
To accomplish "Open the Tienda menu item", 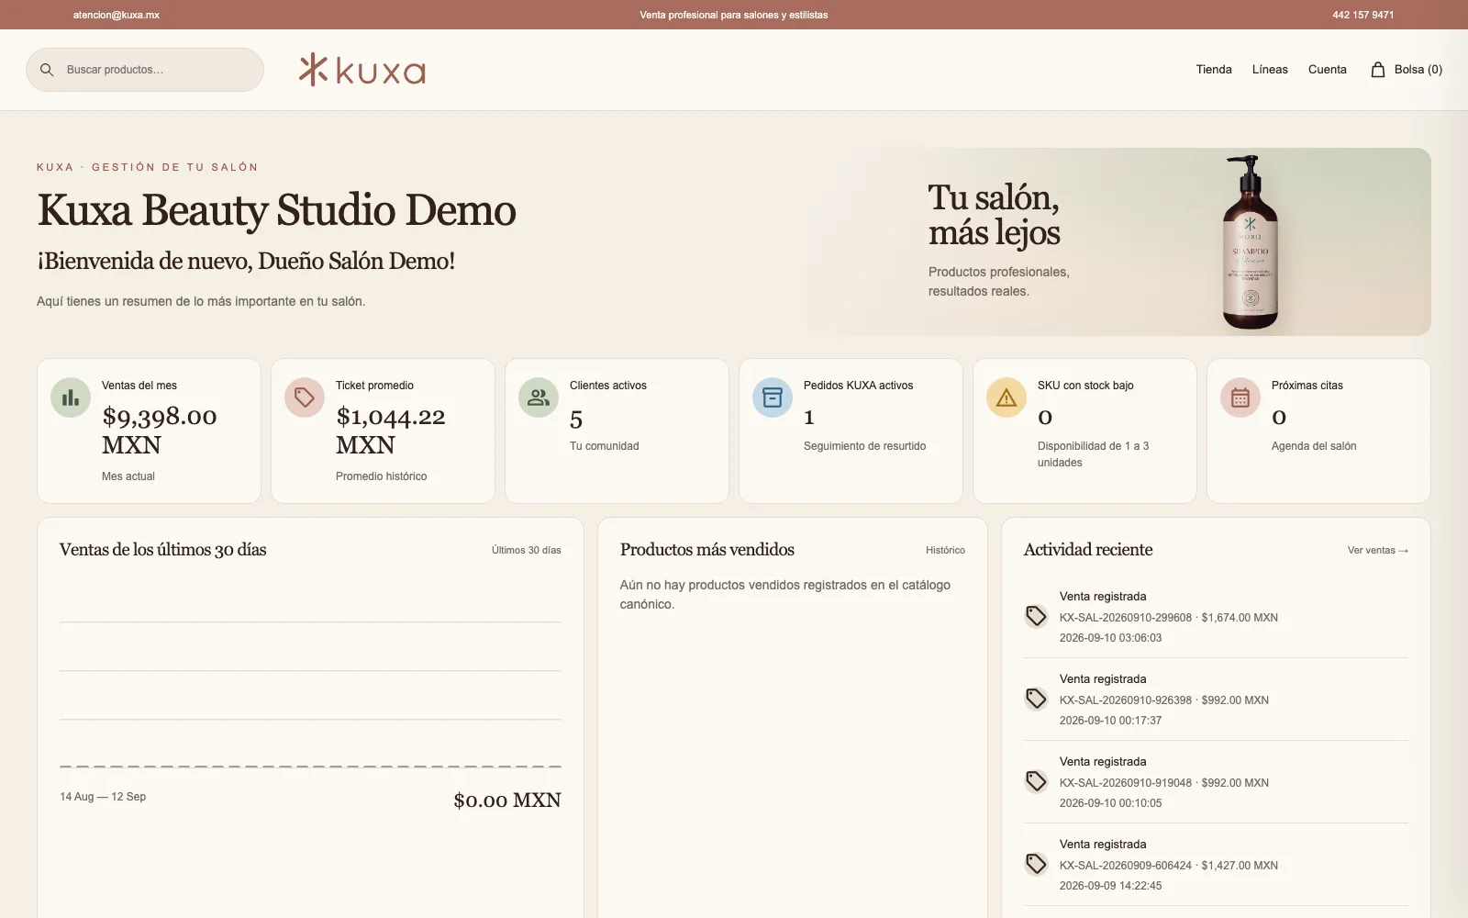I will [1214, 70].
